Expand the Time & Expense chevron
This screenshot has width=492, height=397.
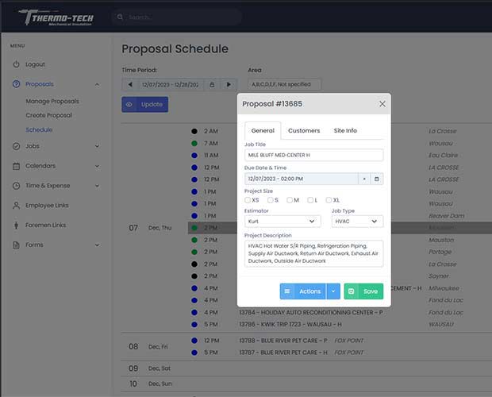[98, 186]
